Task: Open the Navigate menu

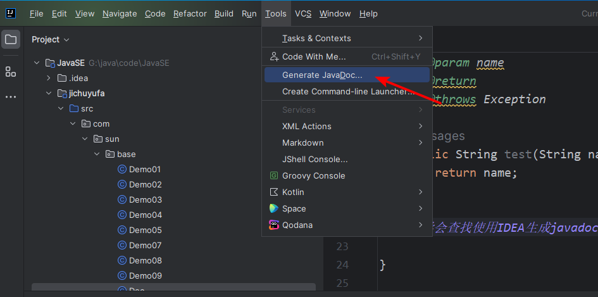Action: 120,14
